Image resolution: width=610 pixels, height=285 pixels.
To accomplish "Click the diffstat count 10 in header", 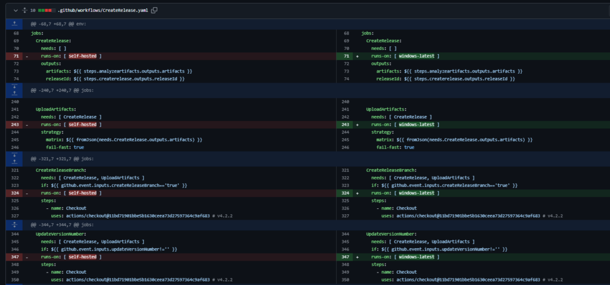I will (x=33, y=11).
